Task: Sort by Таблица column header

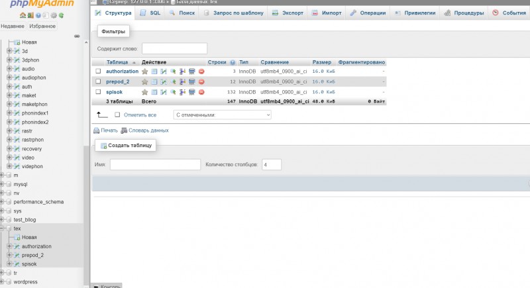Action: pyautogui.click(x=117, y=62)
